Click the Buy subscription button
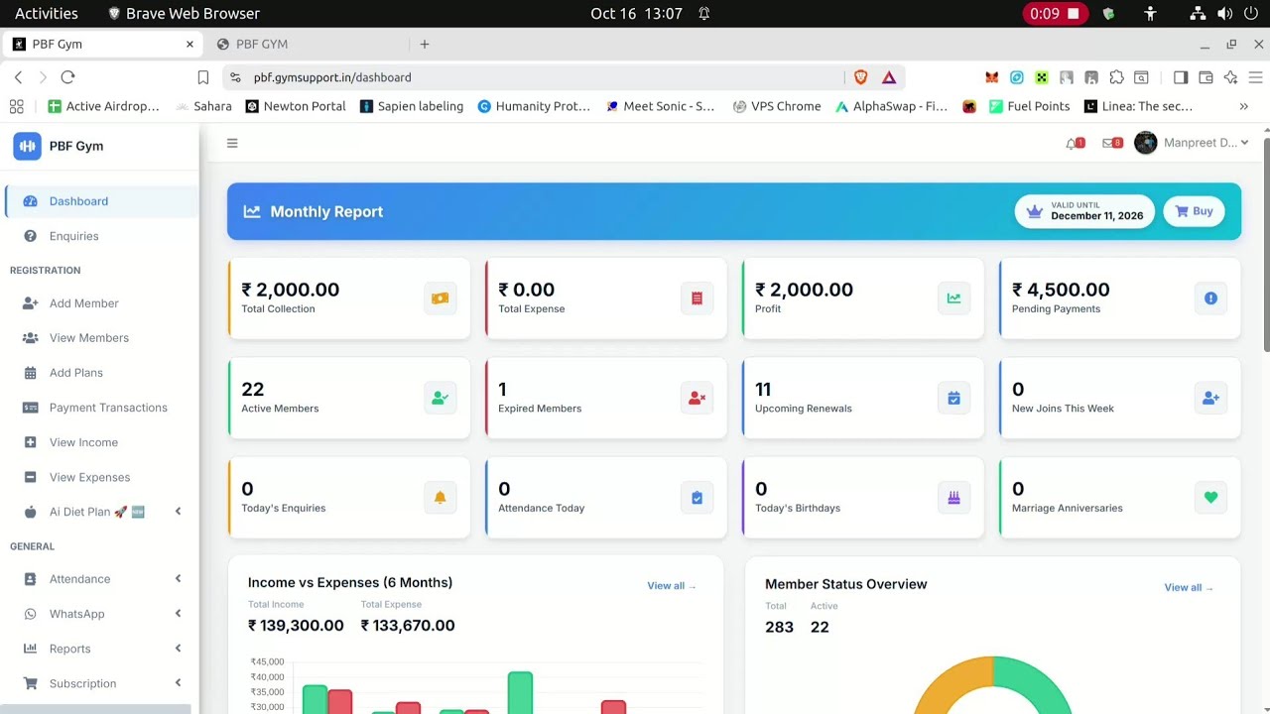Screen dimensions: 1270x714 (x=1194, y=211)
